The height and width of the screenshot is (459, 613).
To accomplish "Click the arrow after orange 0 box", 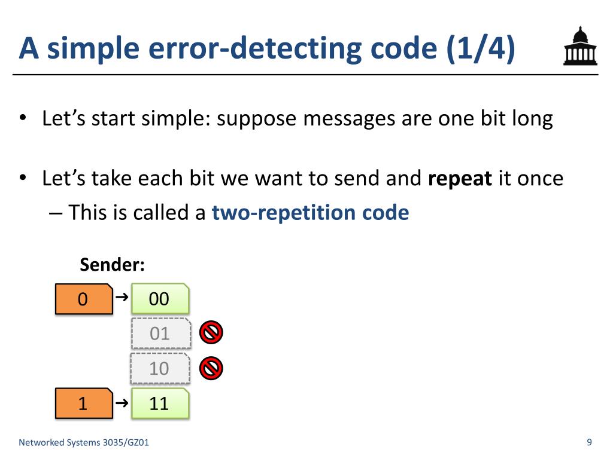I will coord(122,298).
